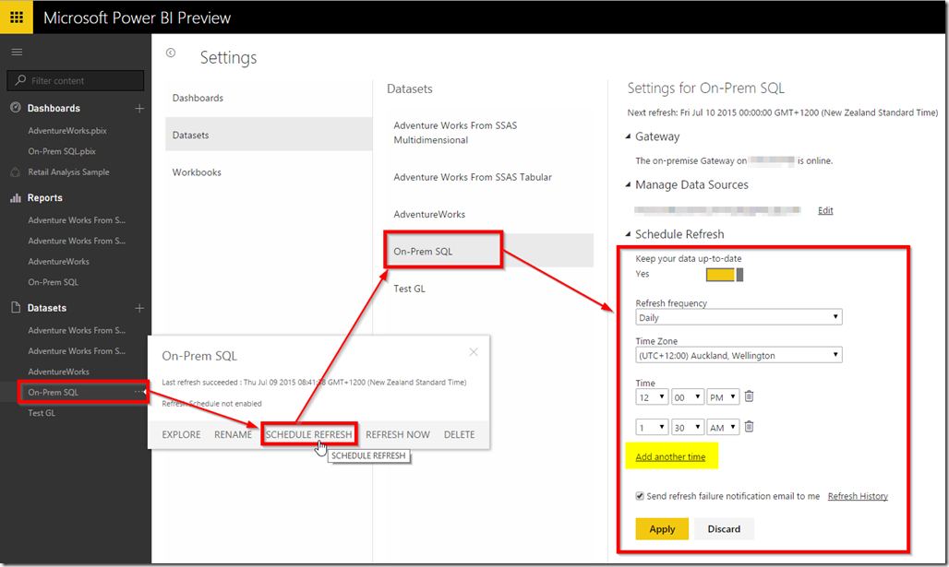949x567 pixels.
Task: Collapse the Schedule Refresh section
Action: (x=629, y=234)
